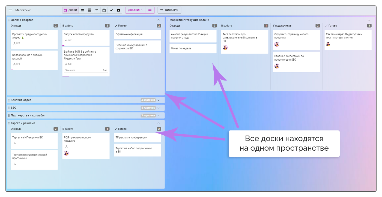Open the reports chart view icon
This screenshot has width=382, height=197.
tap(111, 10)
